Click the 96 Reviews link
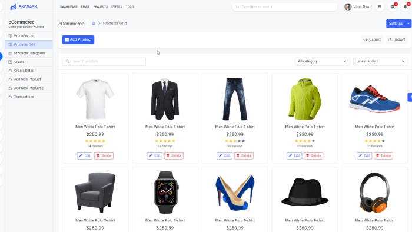This screenshot has width=412, height=232. 235,146
